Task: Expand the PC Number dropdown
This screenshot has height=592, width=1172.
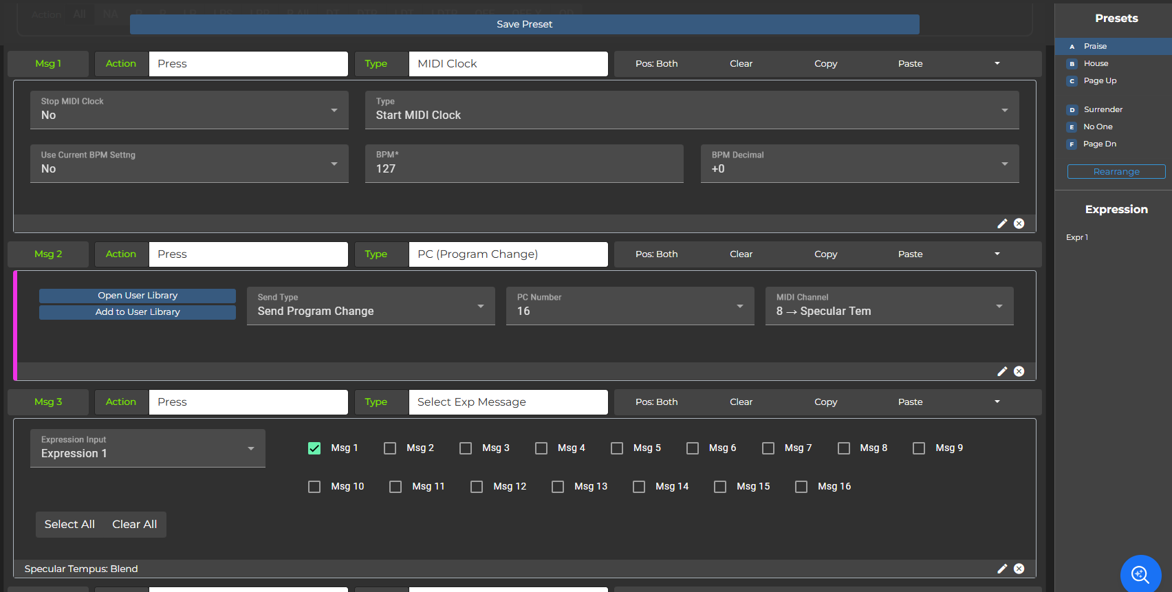Action: tap(629, 306)
